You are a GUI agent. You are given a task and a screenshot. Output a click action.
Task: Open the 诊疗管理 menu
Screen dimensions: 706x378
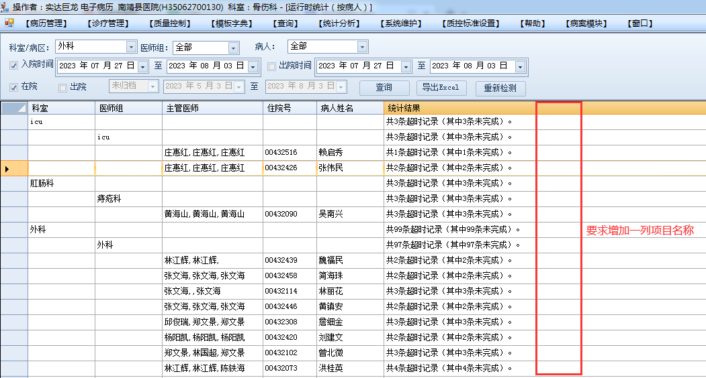click(x=108, y=23)
